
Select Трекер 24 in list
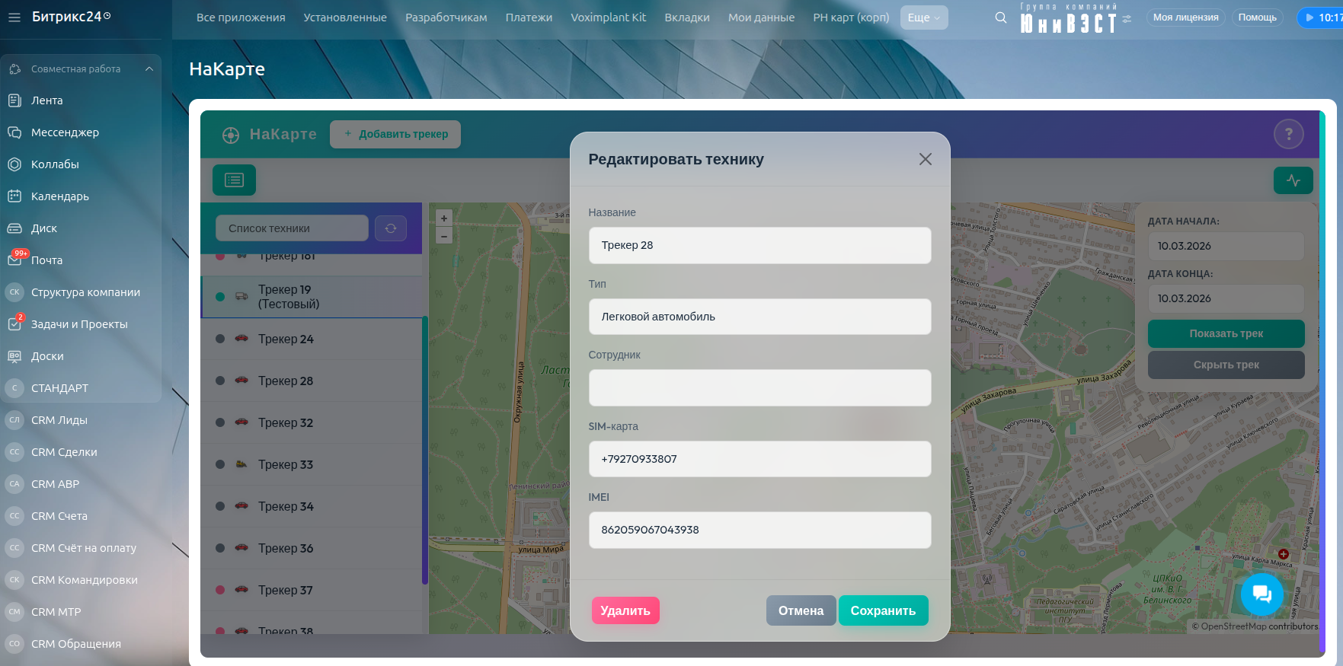[x=312, y=339]
